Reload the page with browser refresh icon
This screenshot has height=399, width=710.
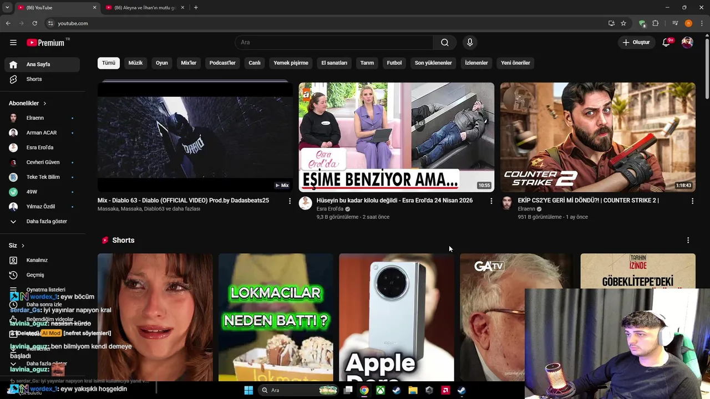(34, 23)
